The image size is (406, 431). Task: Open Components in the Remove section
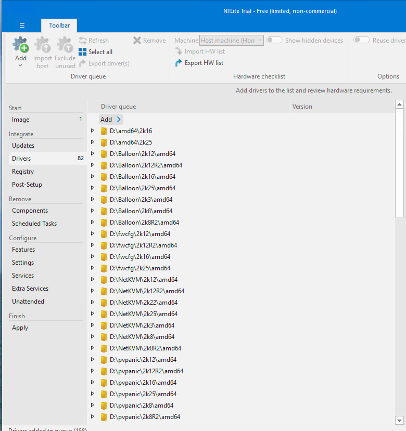47,211
